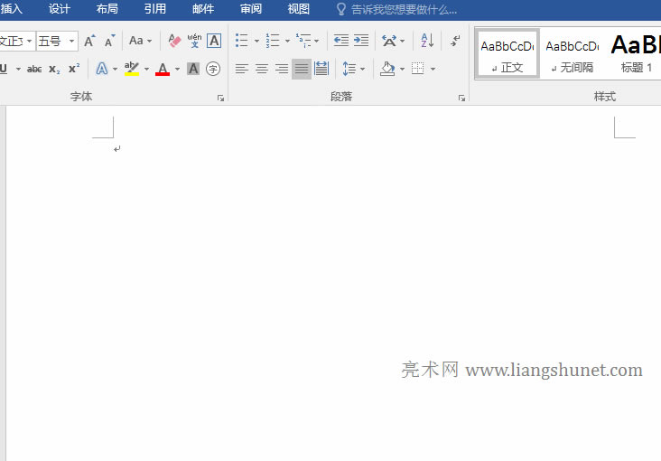Viewport: 661px width, 461px height.
Task: Toggle the Justify alignment button
Action: 302,69
